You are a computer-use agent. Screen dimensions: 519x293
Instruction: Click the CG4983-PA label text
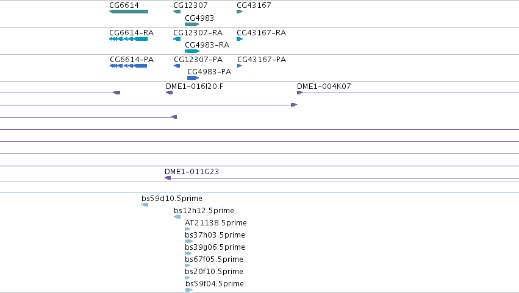(209, 72)
